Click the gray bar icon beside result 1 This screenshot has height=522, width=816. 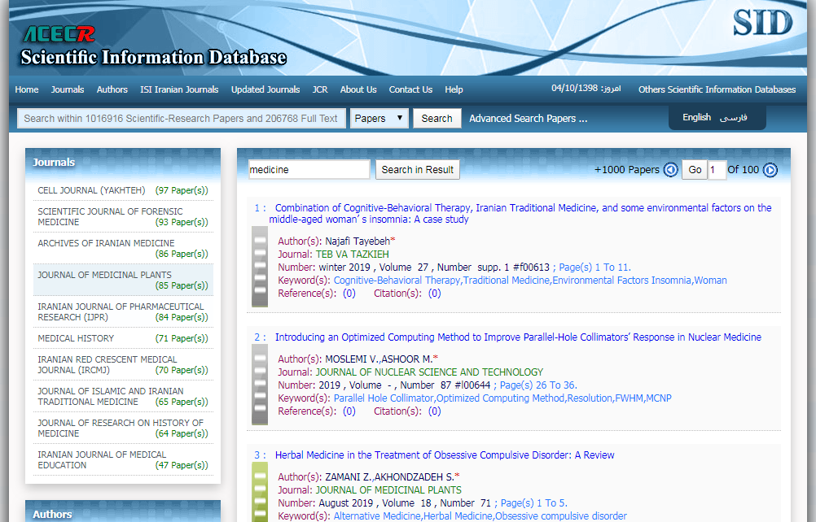(260, 267)
